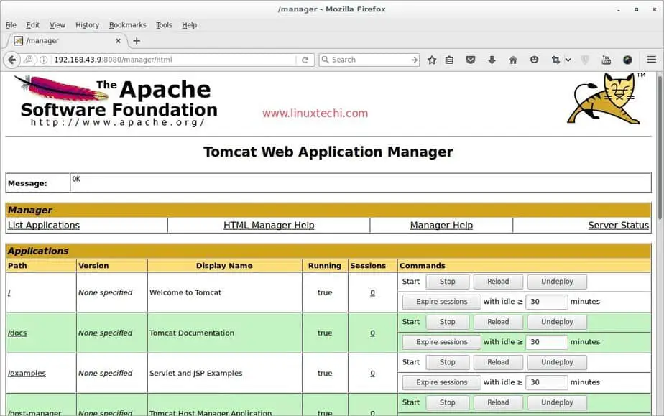
Task: Click the sessions count for Welcome to Tomcat
Action: (x=373, y=292)
